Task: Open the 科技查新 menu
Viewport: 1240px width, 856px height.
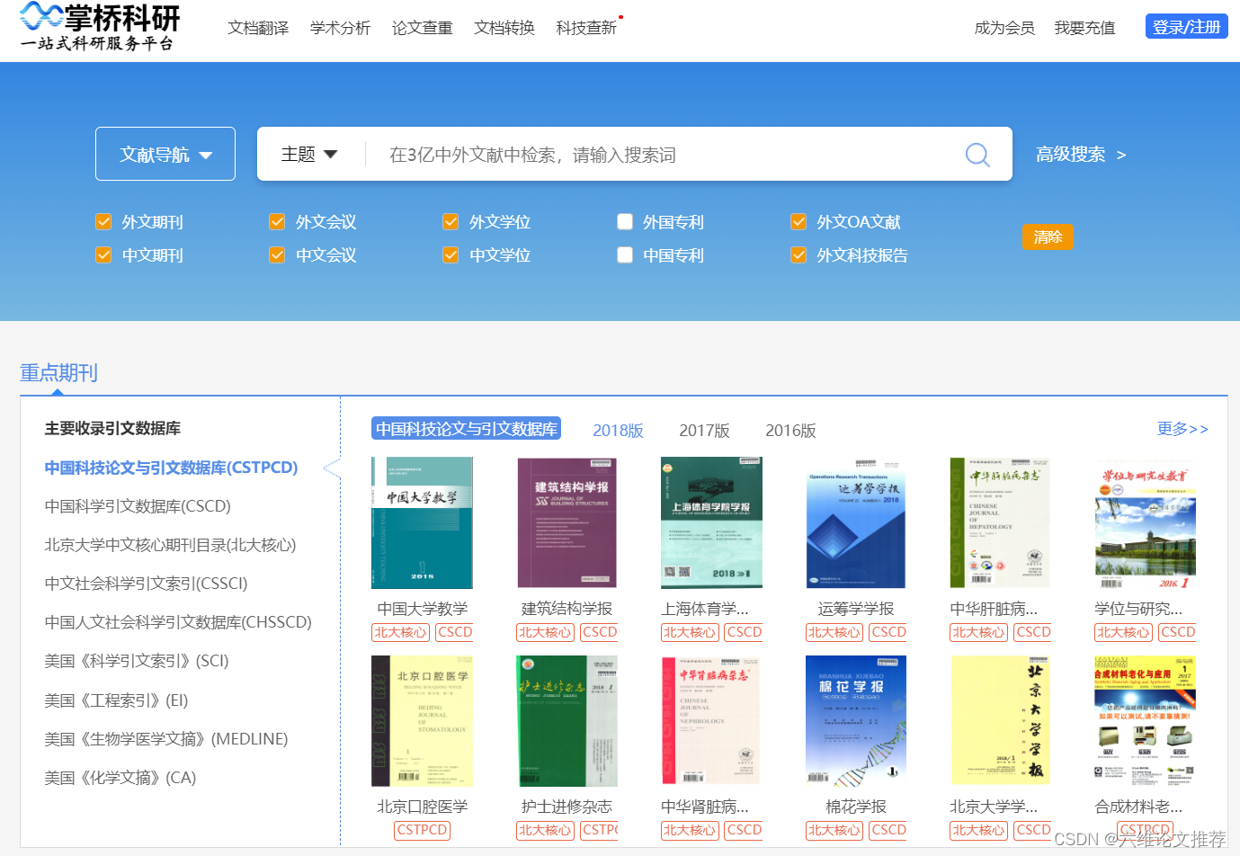Action: [x=586, y=28]
